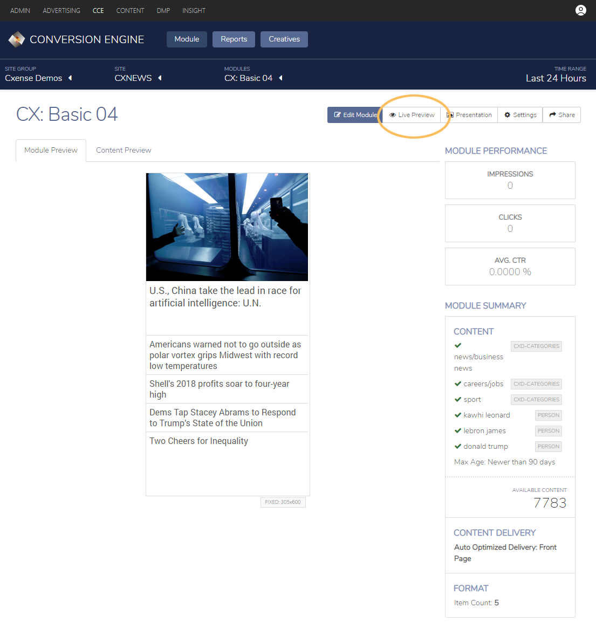
Task: Click the checkmark beside donald trump
Action: pos(457,446)
